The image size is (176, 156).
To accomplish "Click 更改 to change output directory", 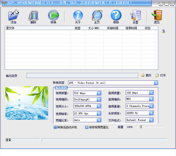I will pos(146,75).
